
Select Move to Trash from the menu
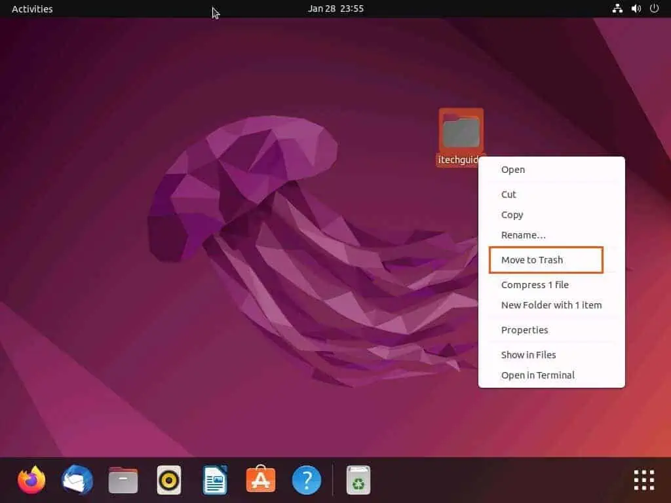533,259
